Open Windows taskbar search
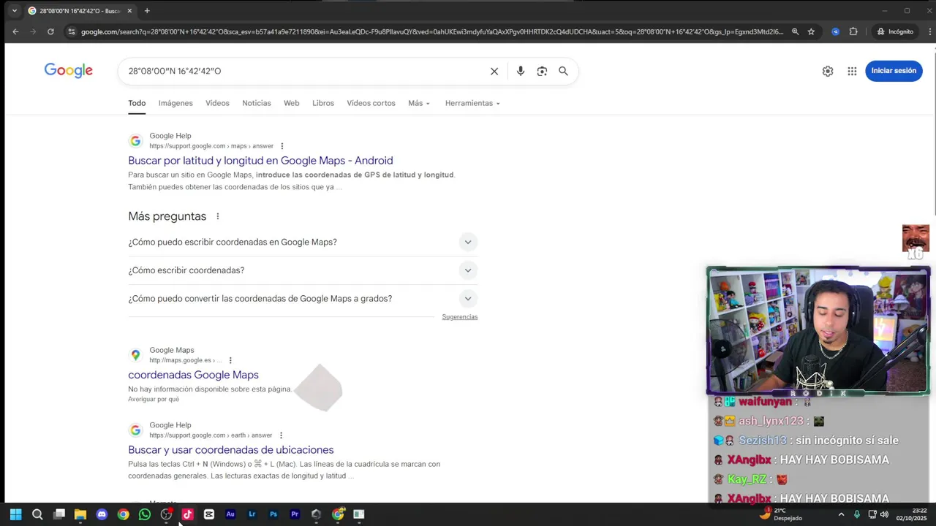The image size is (936, 526). 37,514
